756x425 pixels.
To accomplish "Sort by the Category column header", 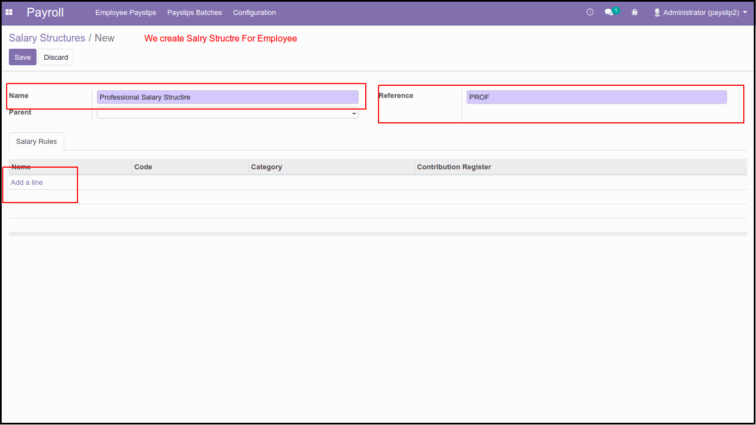I will tap(332, 167).
